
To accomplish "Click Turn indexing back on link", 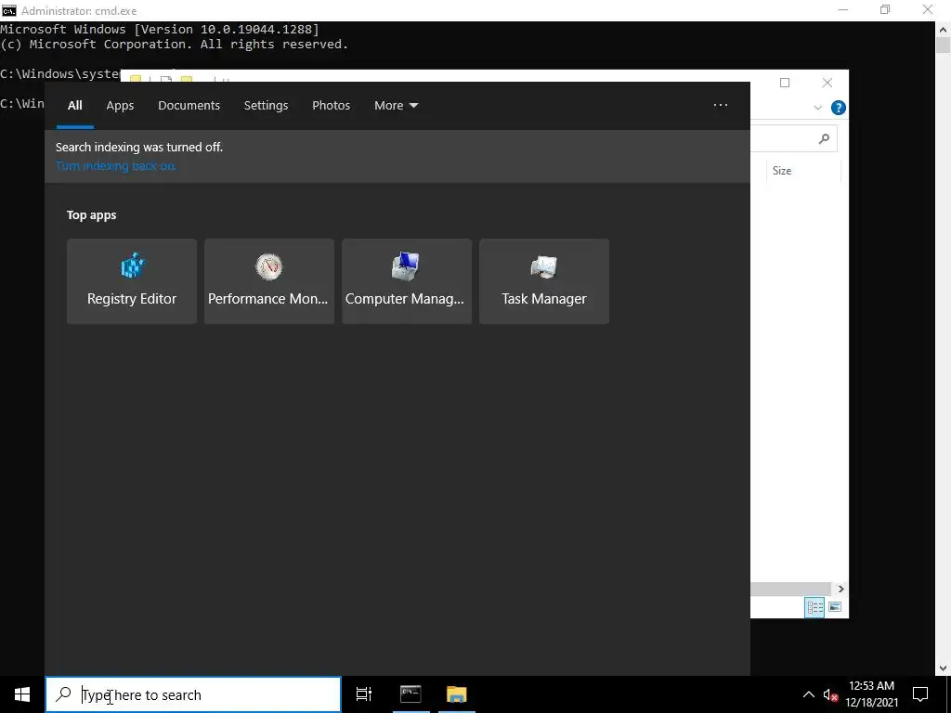I will click(x=116, y=166).
